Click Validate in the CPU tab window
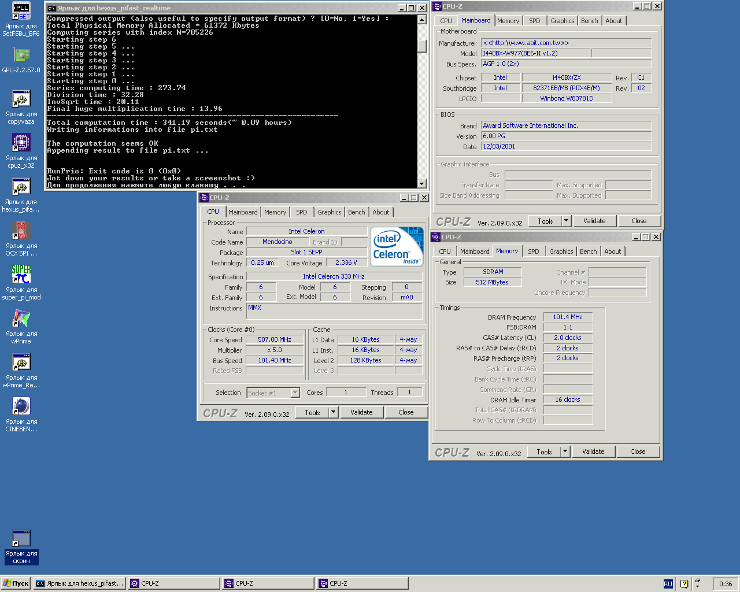This screenshot has height=592, width=740. pos(361,412)
